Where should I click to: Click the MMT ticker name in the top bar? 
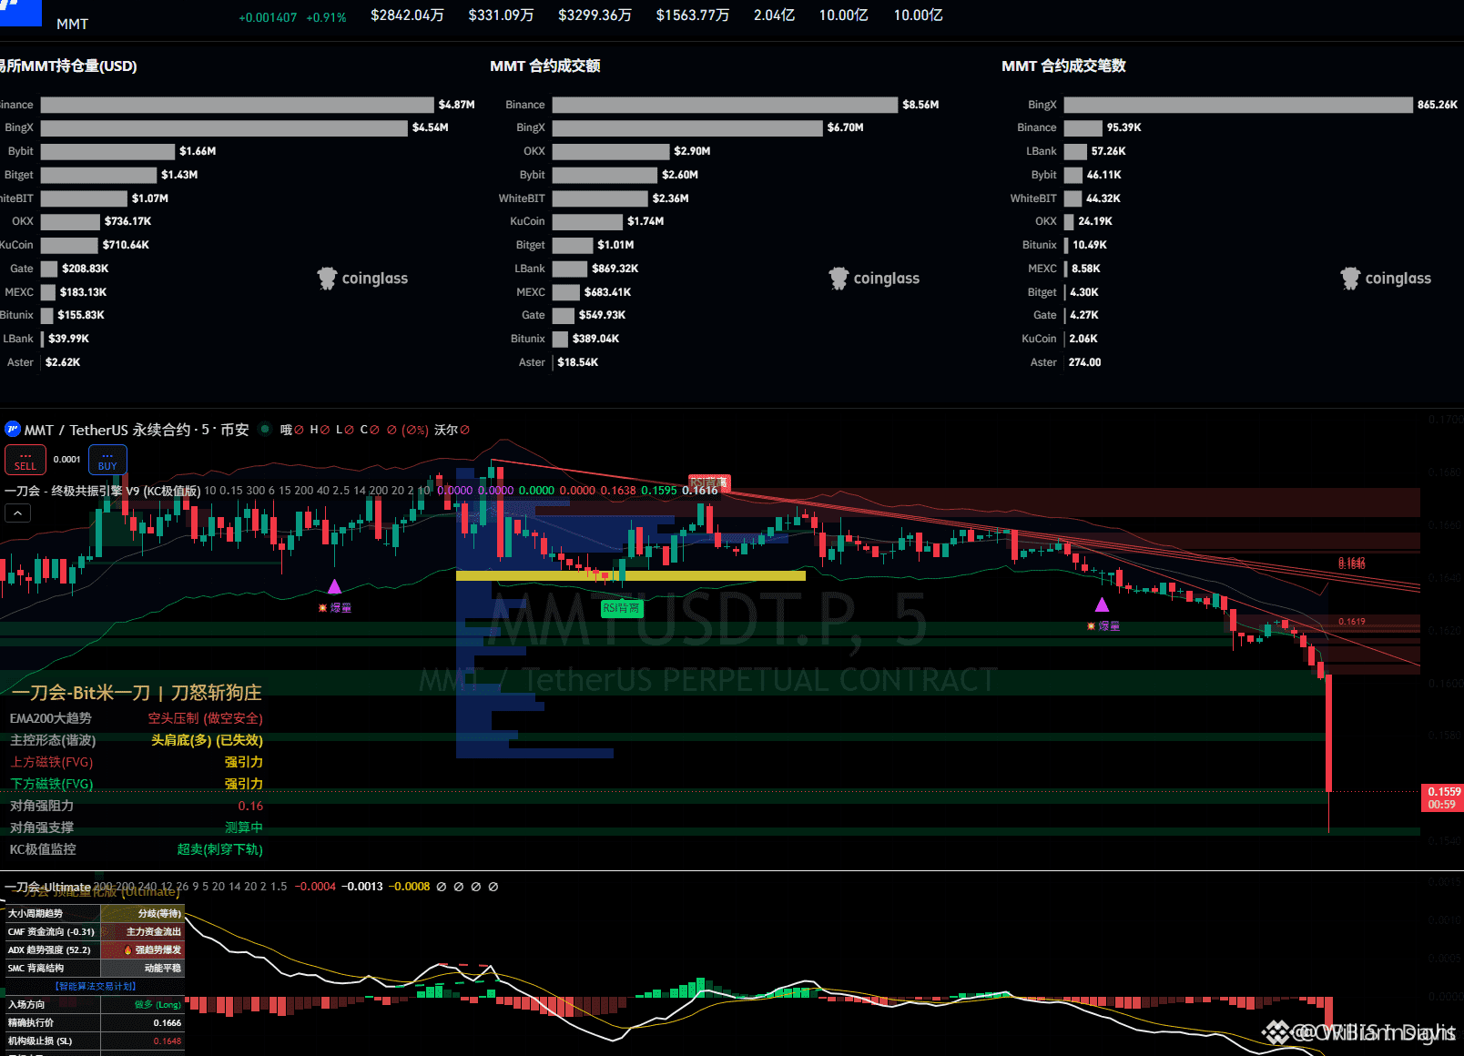tap(73, 24)
